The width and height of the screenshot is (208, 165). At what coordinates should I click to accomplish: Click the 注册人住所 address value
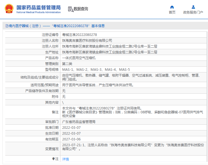[110, 46]
